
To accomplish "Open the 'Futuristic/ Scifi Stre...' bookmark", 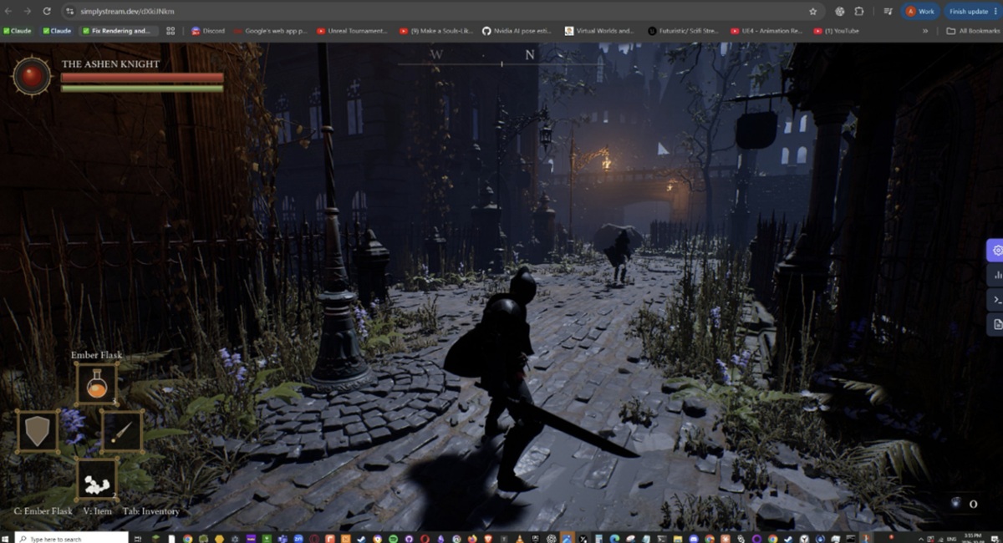I will coord(685,31).
